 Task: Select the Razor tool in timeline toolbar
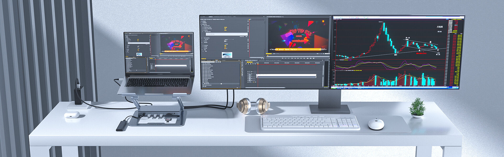(x=242, y=69)
